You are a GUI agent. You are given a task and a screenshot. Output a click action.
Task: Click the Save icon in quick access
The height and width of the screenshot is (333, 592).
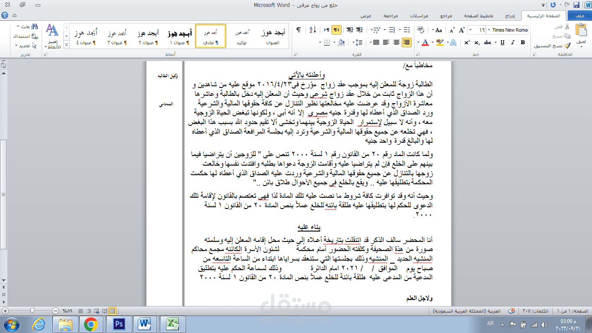click(x=576, y=5)
